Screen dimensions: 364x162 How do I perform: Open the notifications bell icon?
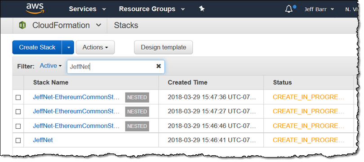tap(289, 9)
